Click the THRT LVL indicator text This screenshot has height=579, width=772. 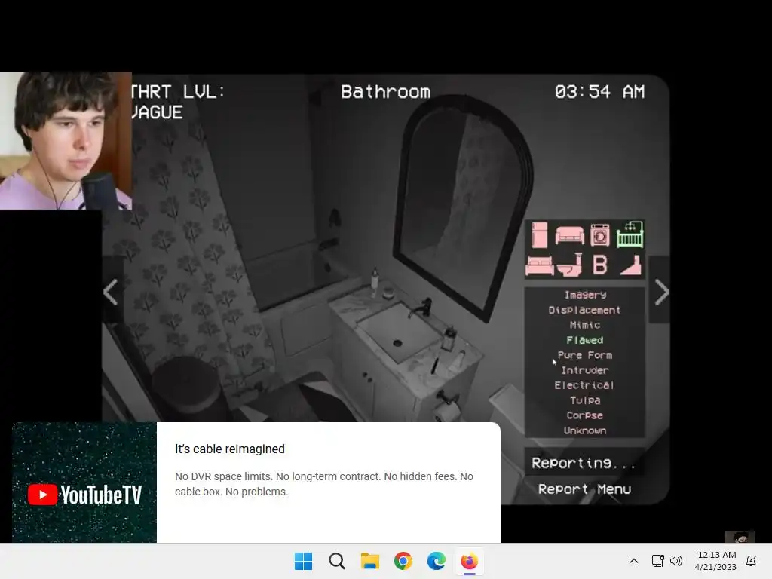[177, 102]
